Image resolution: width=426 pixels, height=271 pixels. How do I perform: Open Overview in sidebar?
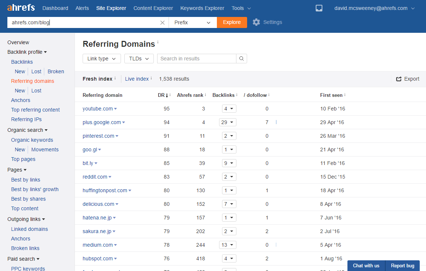tap(18, 43)
